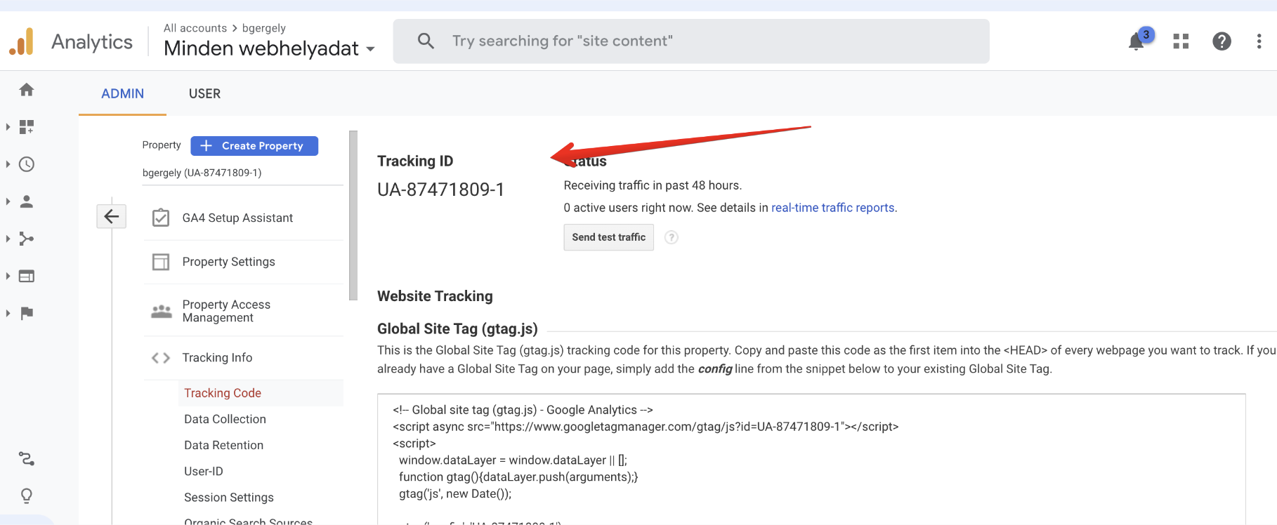Click the tracking ID UA-87471809-1 text
The width and height of the screenshot is (1277, 525).
[440, 190]
